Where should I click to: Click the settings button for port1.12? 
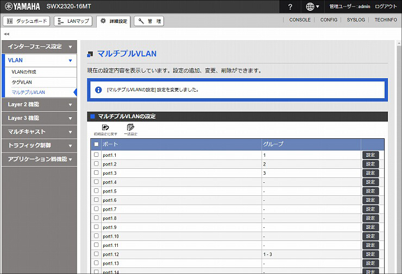pyautogui.click(x=370, y=254)
